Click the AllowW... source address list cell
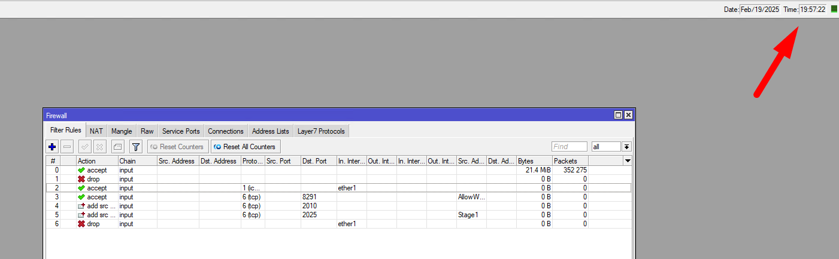Image resolution: width=839 pixels, height=259 pixels. [471, 197]
